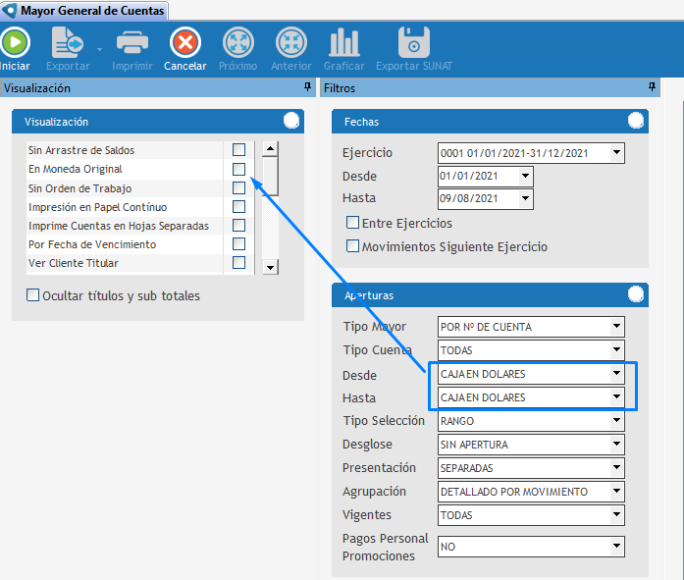
Task: Click the Imprimir printer icon
Action: coord(132,42)
